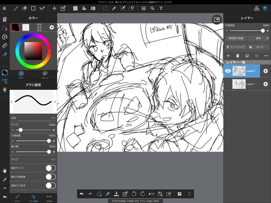Rotate canvas left in bottom toolbar

pos(134,194)
